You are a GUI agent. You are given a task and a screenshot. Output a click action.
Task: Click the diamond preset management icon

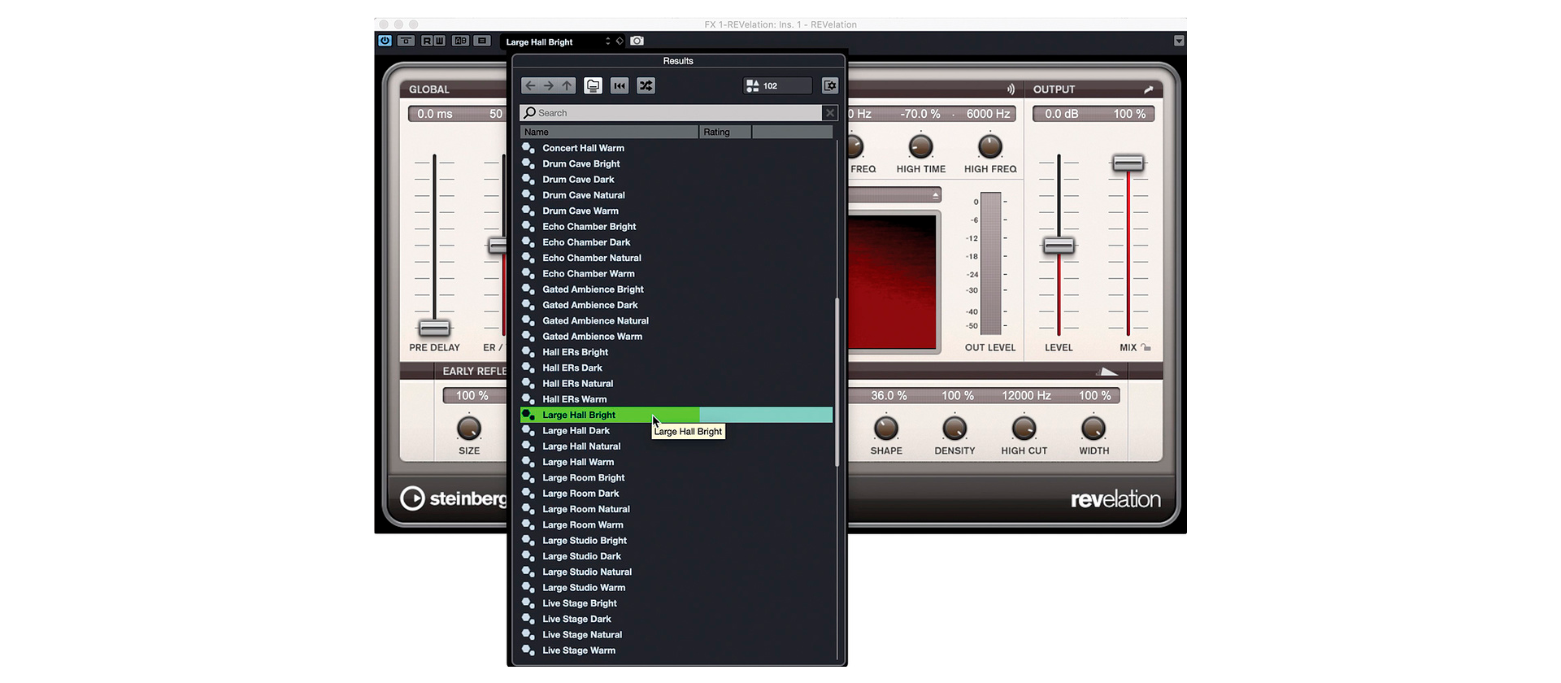(x=620, y=41)
